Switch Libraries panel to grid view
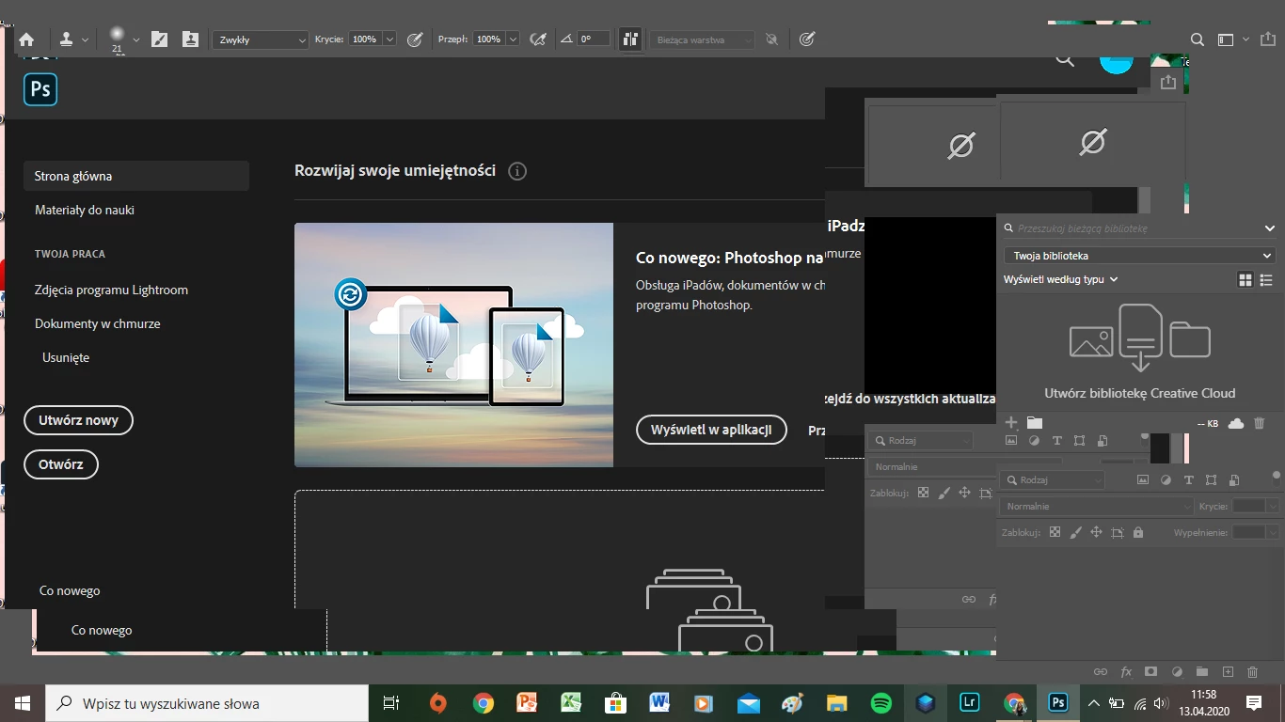The image size is (1285, 722). [1245, 280]
